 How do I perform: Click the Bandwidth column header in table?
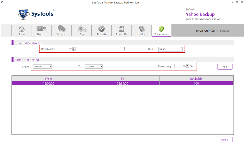pos(196,79)
